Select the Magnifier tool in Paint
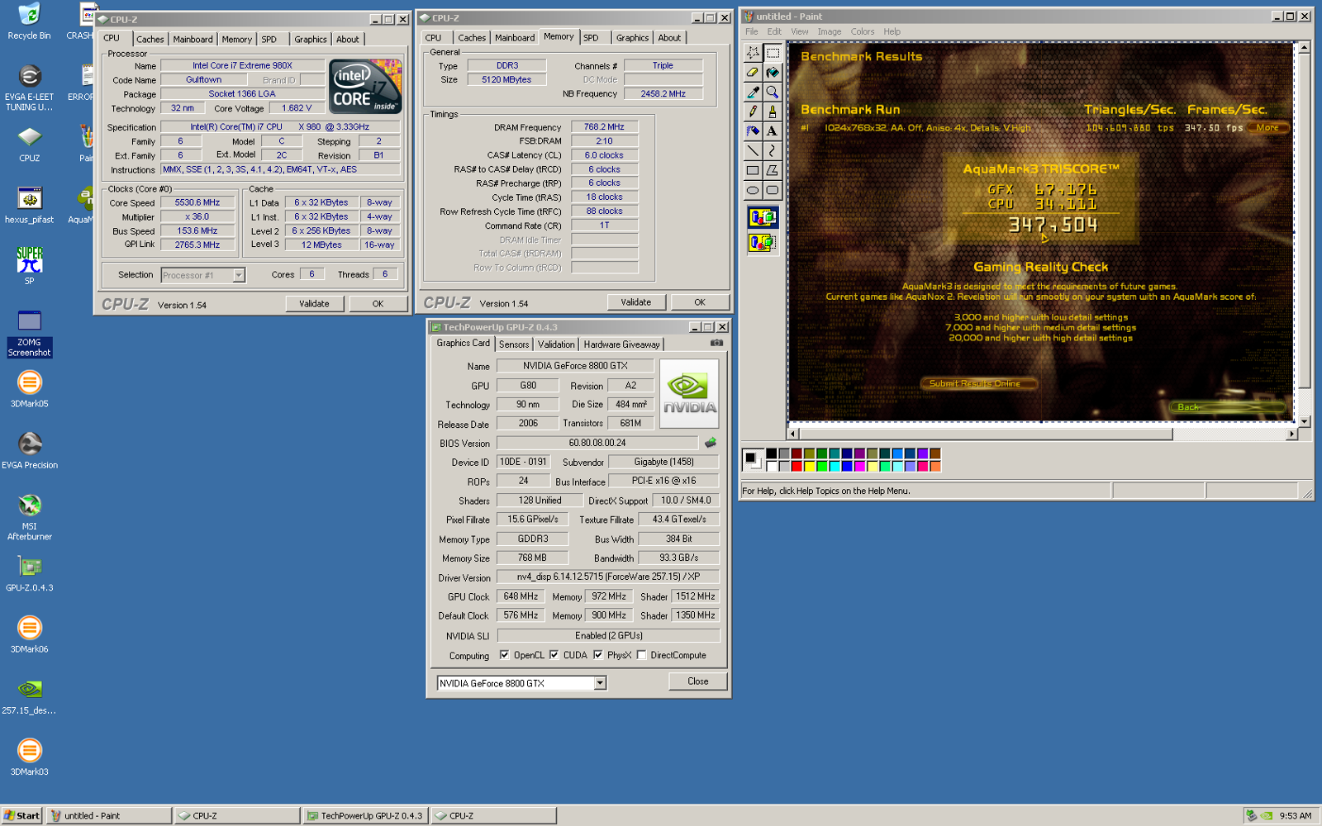Viewport: 1322px width, 826px height. (773, 92)
